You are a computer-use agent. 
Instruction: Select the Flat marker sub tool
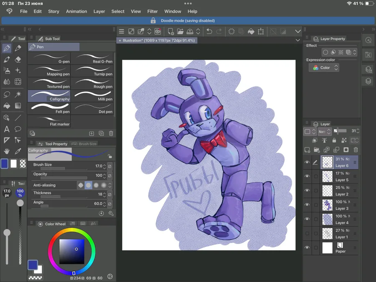49,121
